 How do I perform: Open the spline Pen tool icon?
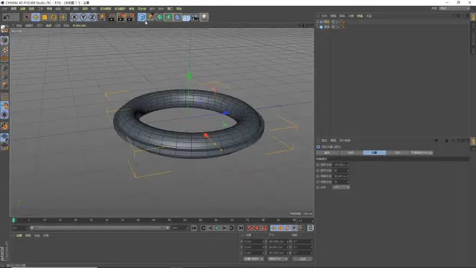click(x=151, y=17)
